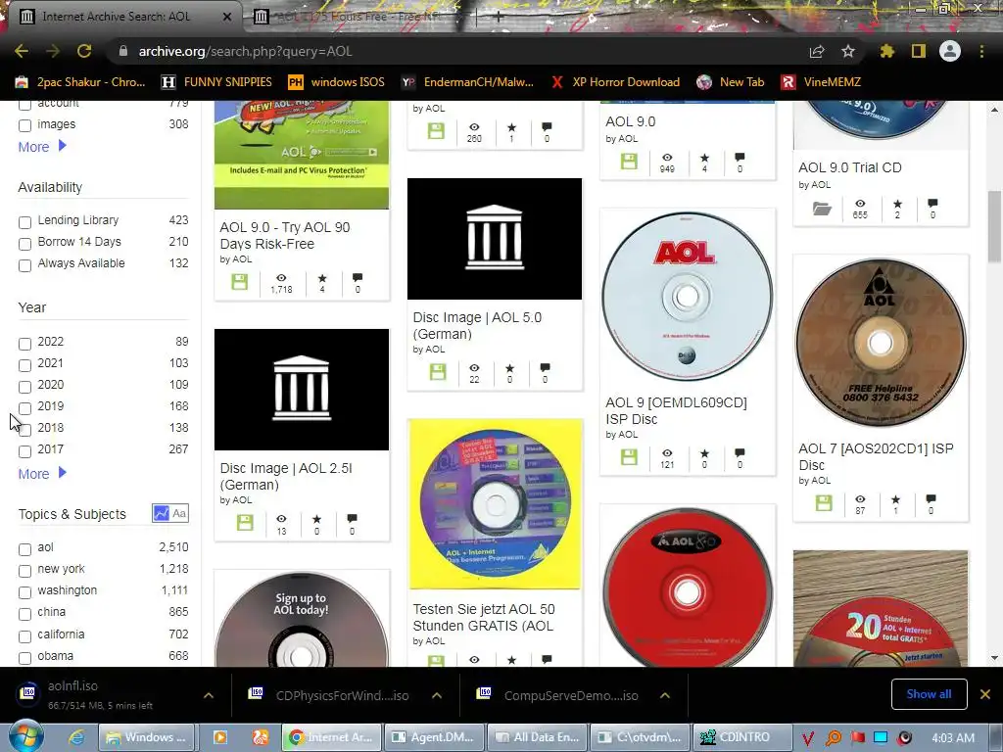This screenshot has height=752, width=1003.
Task: Close the Internet Archive Search tab
Action: point(226,17)
